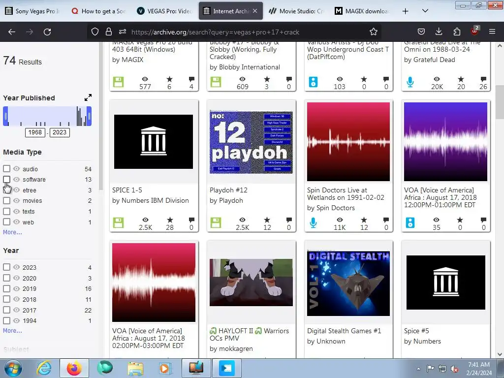Viewport: 504px width, 378px height.
Task: Switch to Sony Vegas Pro tab
Action: click(32, 11)
